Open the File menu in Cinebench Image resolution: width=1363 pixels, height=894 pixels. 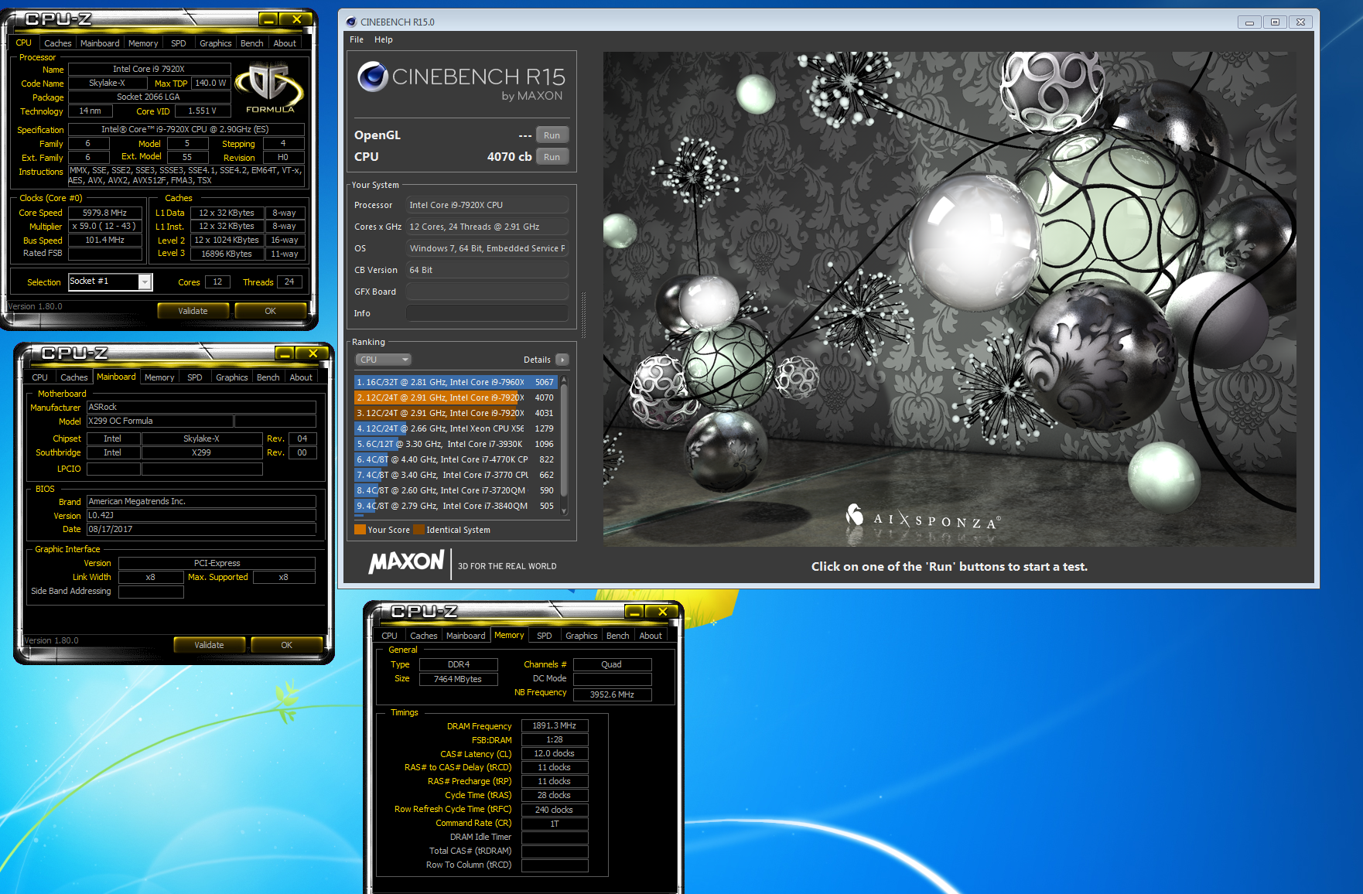(357, 39)
